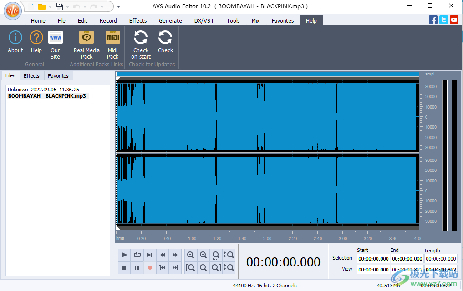Click the Selection Start time field

[x=373, y=259]
